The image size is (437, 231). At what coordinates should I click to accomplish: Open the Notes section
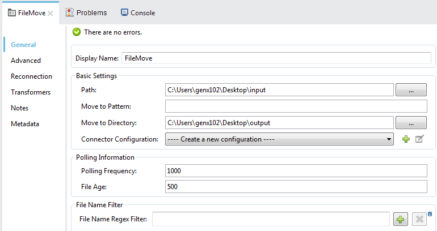(x=19, y=108)
